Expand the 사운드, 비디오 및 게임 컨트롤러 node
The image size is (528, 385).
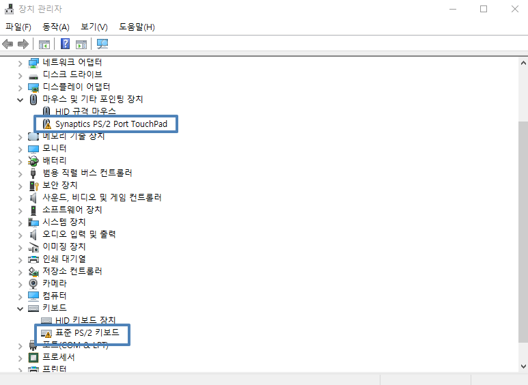tap(20, 198)
